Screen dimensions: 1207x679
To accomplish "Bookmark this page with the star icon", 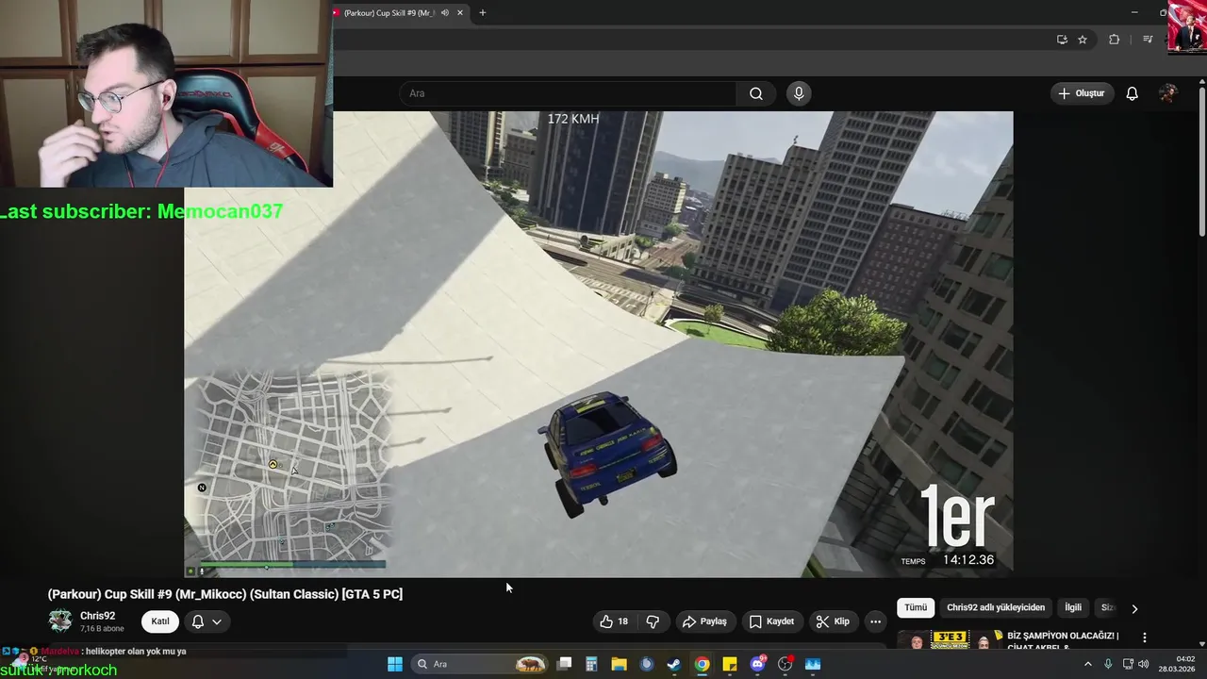I will pyautogui.click(x=1083, y=40).
